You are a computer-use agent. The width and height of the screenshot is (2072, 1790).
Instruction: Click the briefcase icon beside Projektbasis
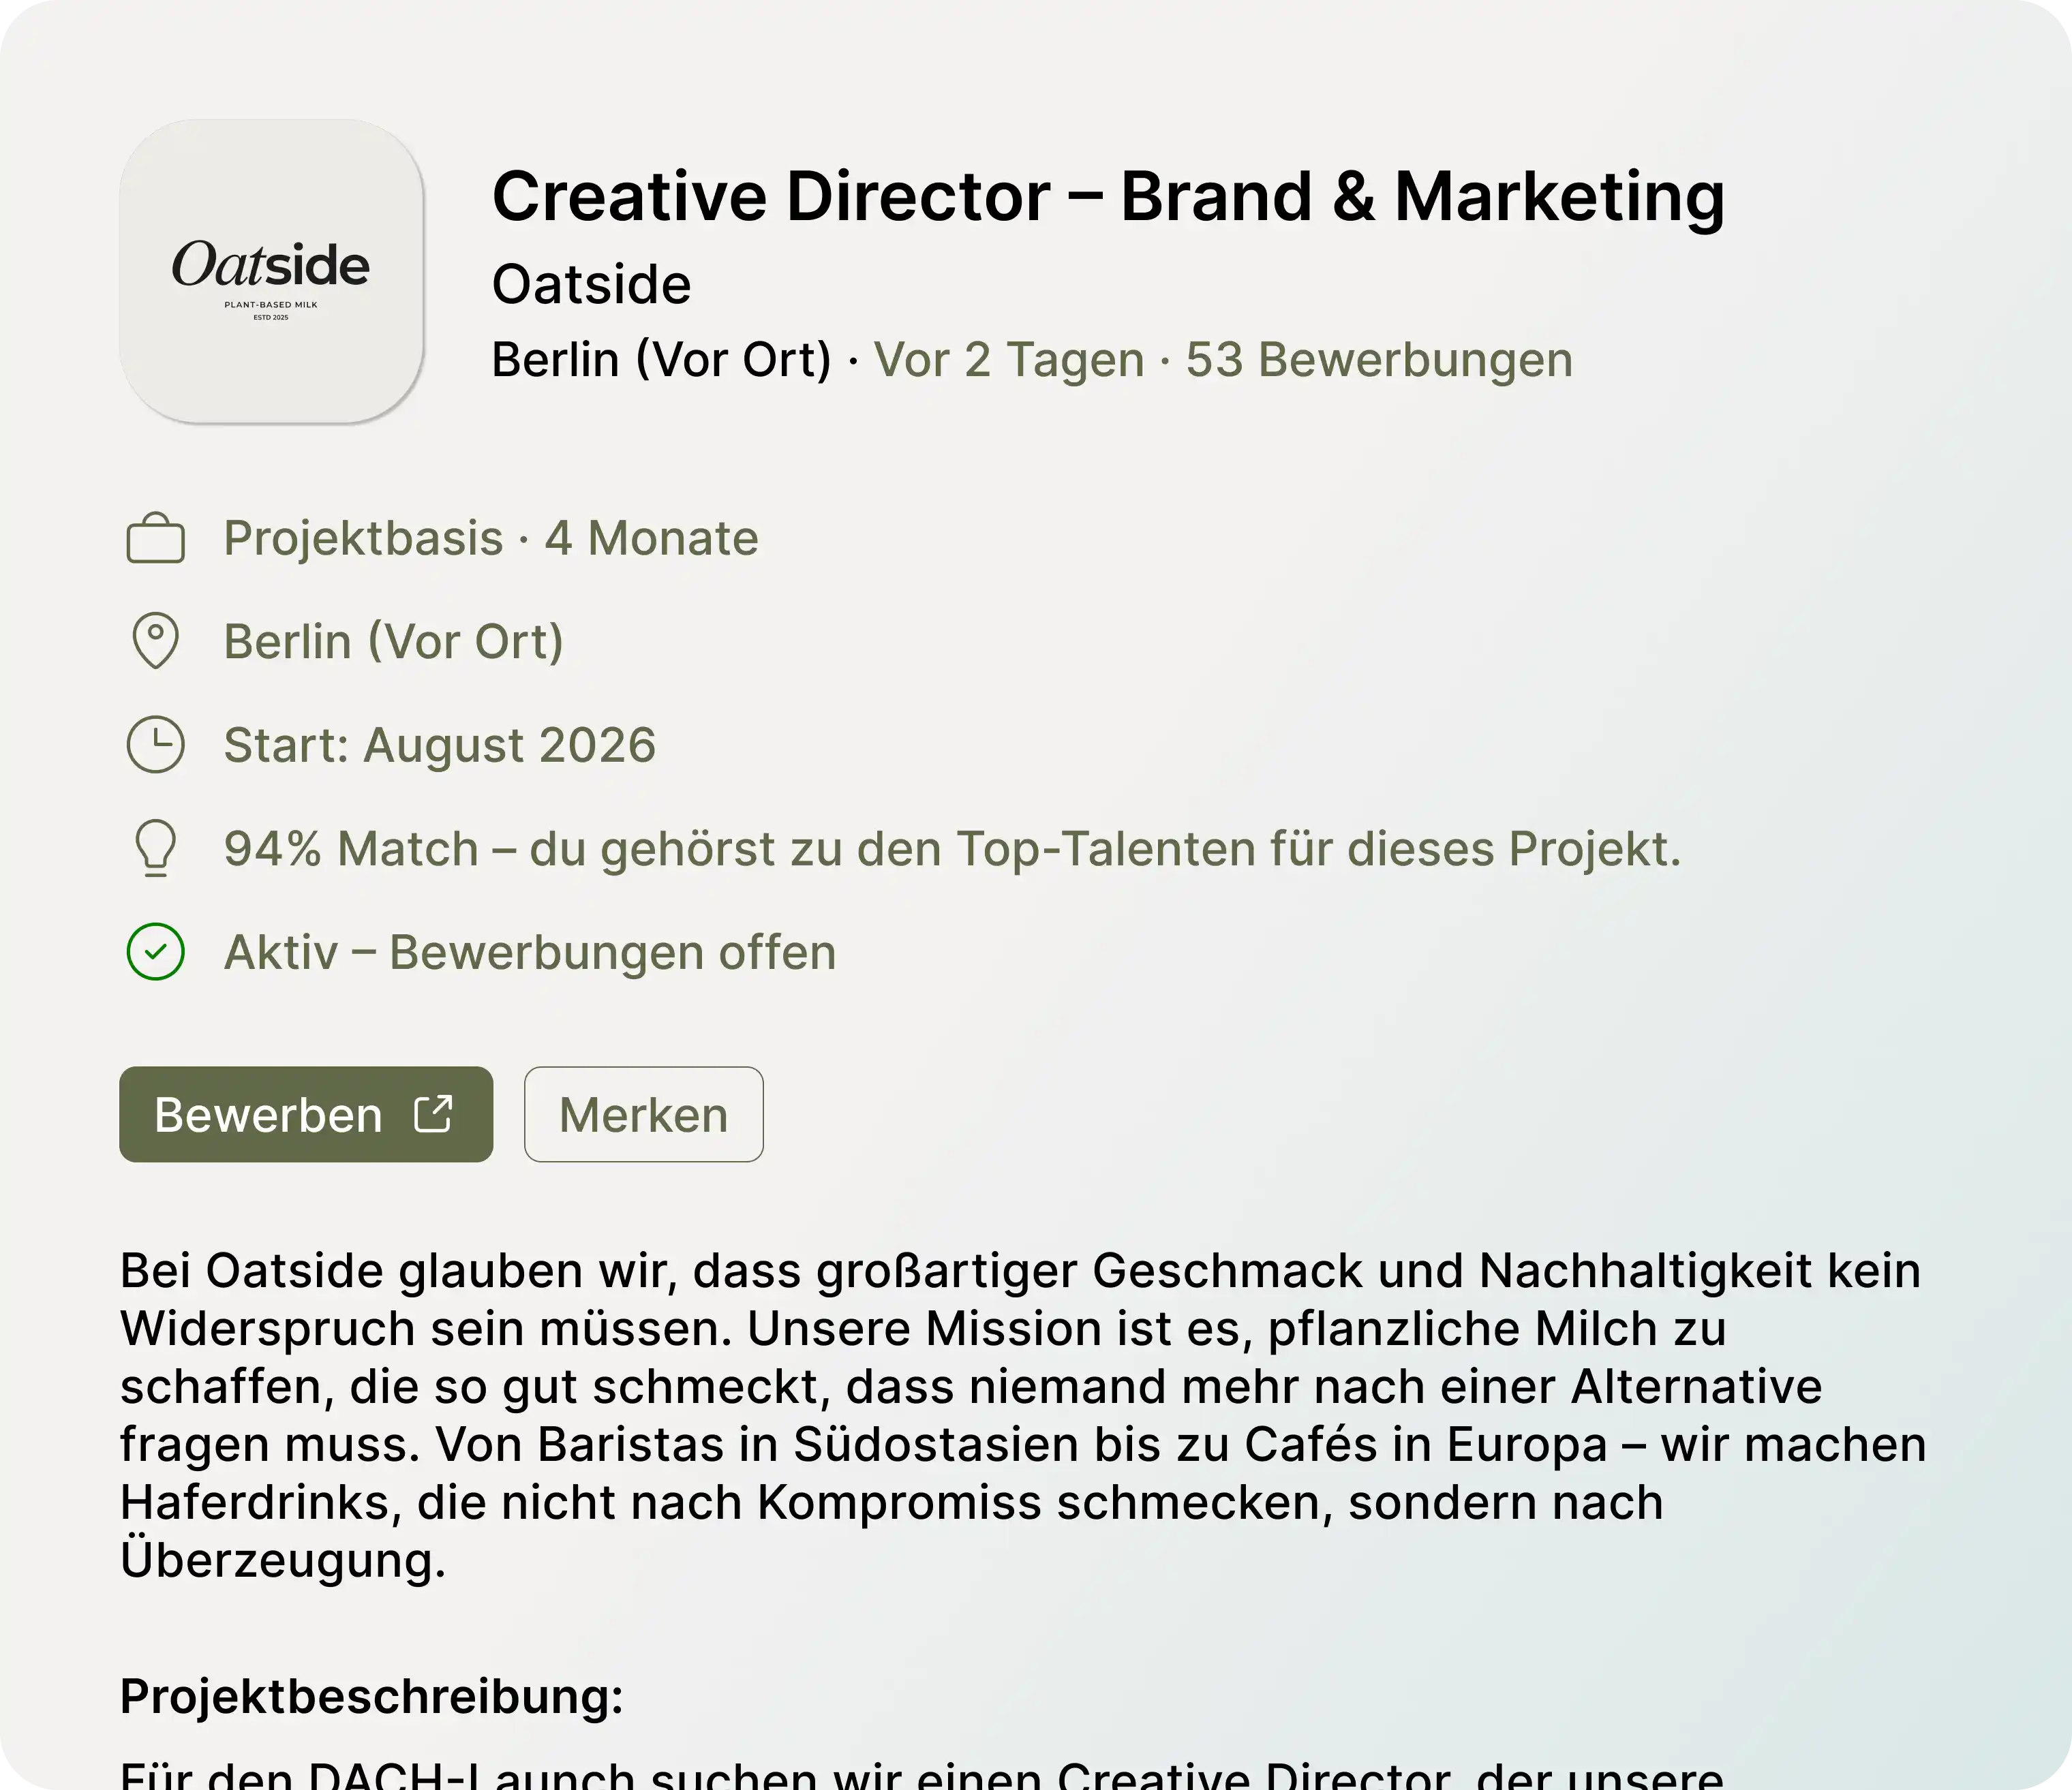pos(156,539)
